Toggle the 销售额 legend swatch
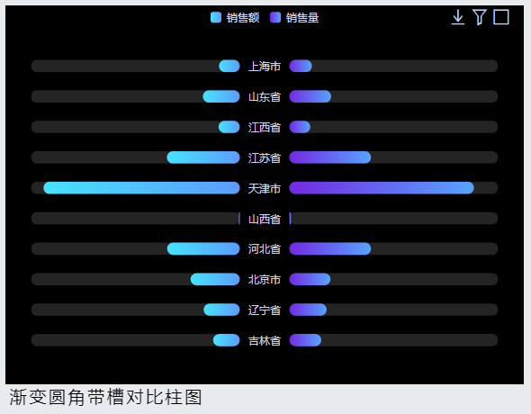This screenshot has height=414, width=531. 216,17
